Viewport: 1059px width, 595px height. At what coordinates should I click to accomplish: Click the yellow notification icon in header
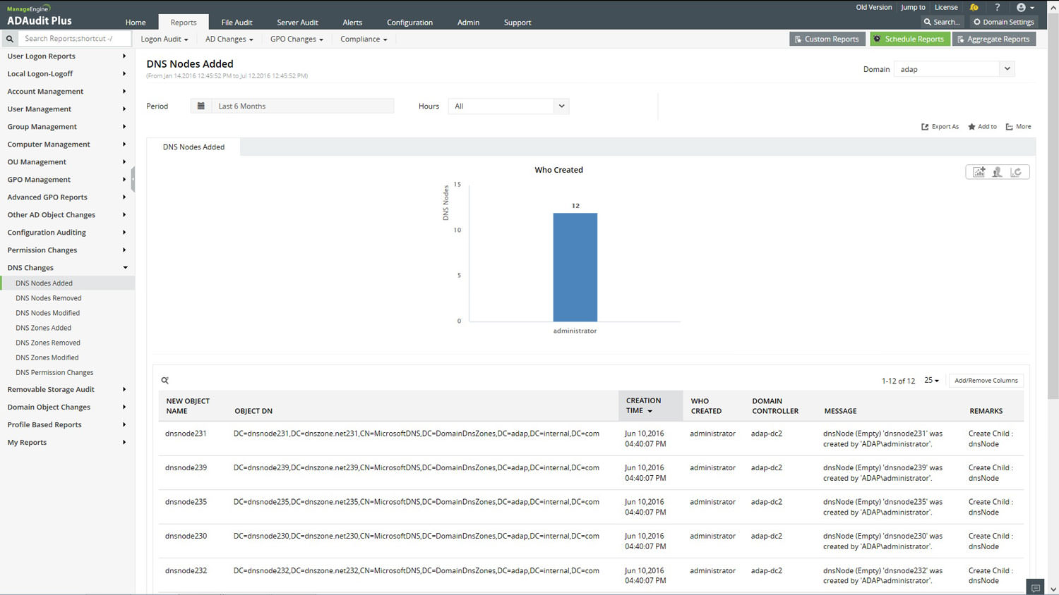tap(974, 7)
